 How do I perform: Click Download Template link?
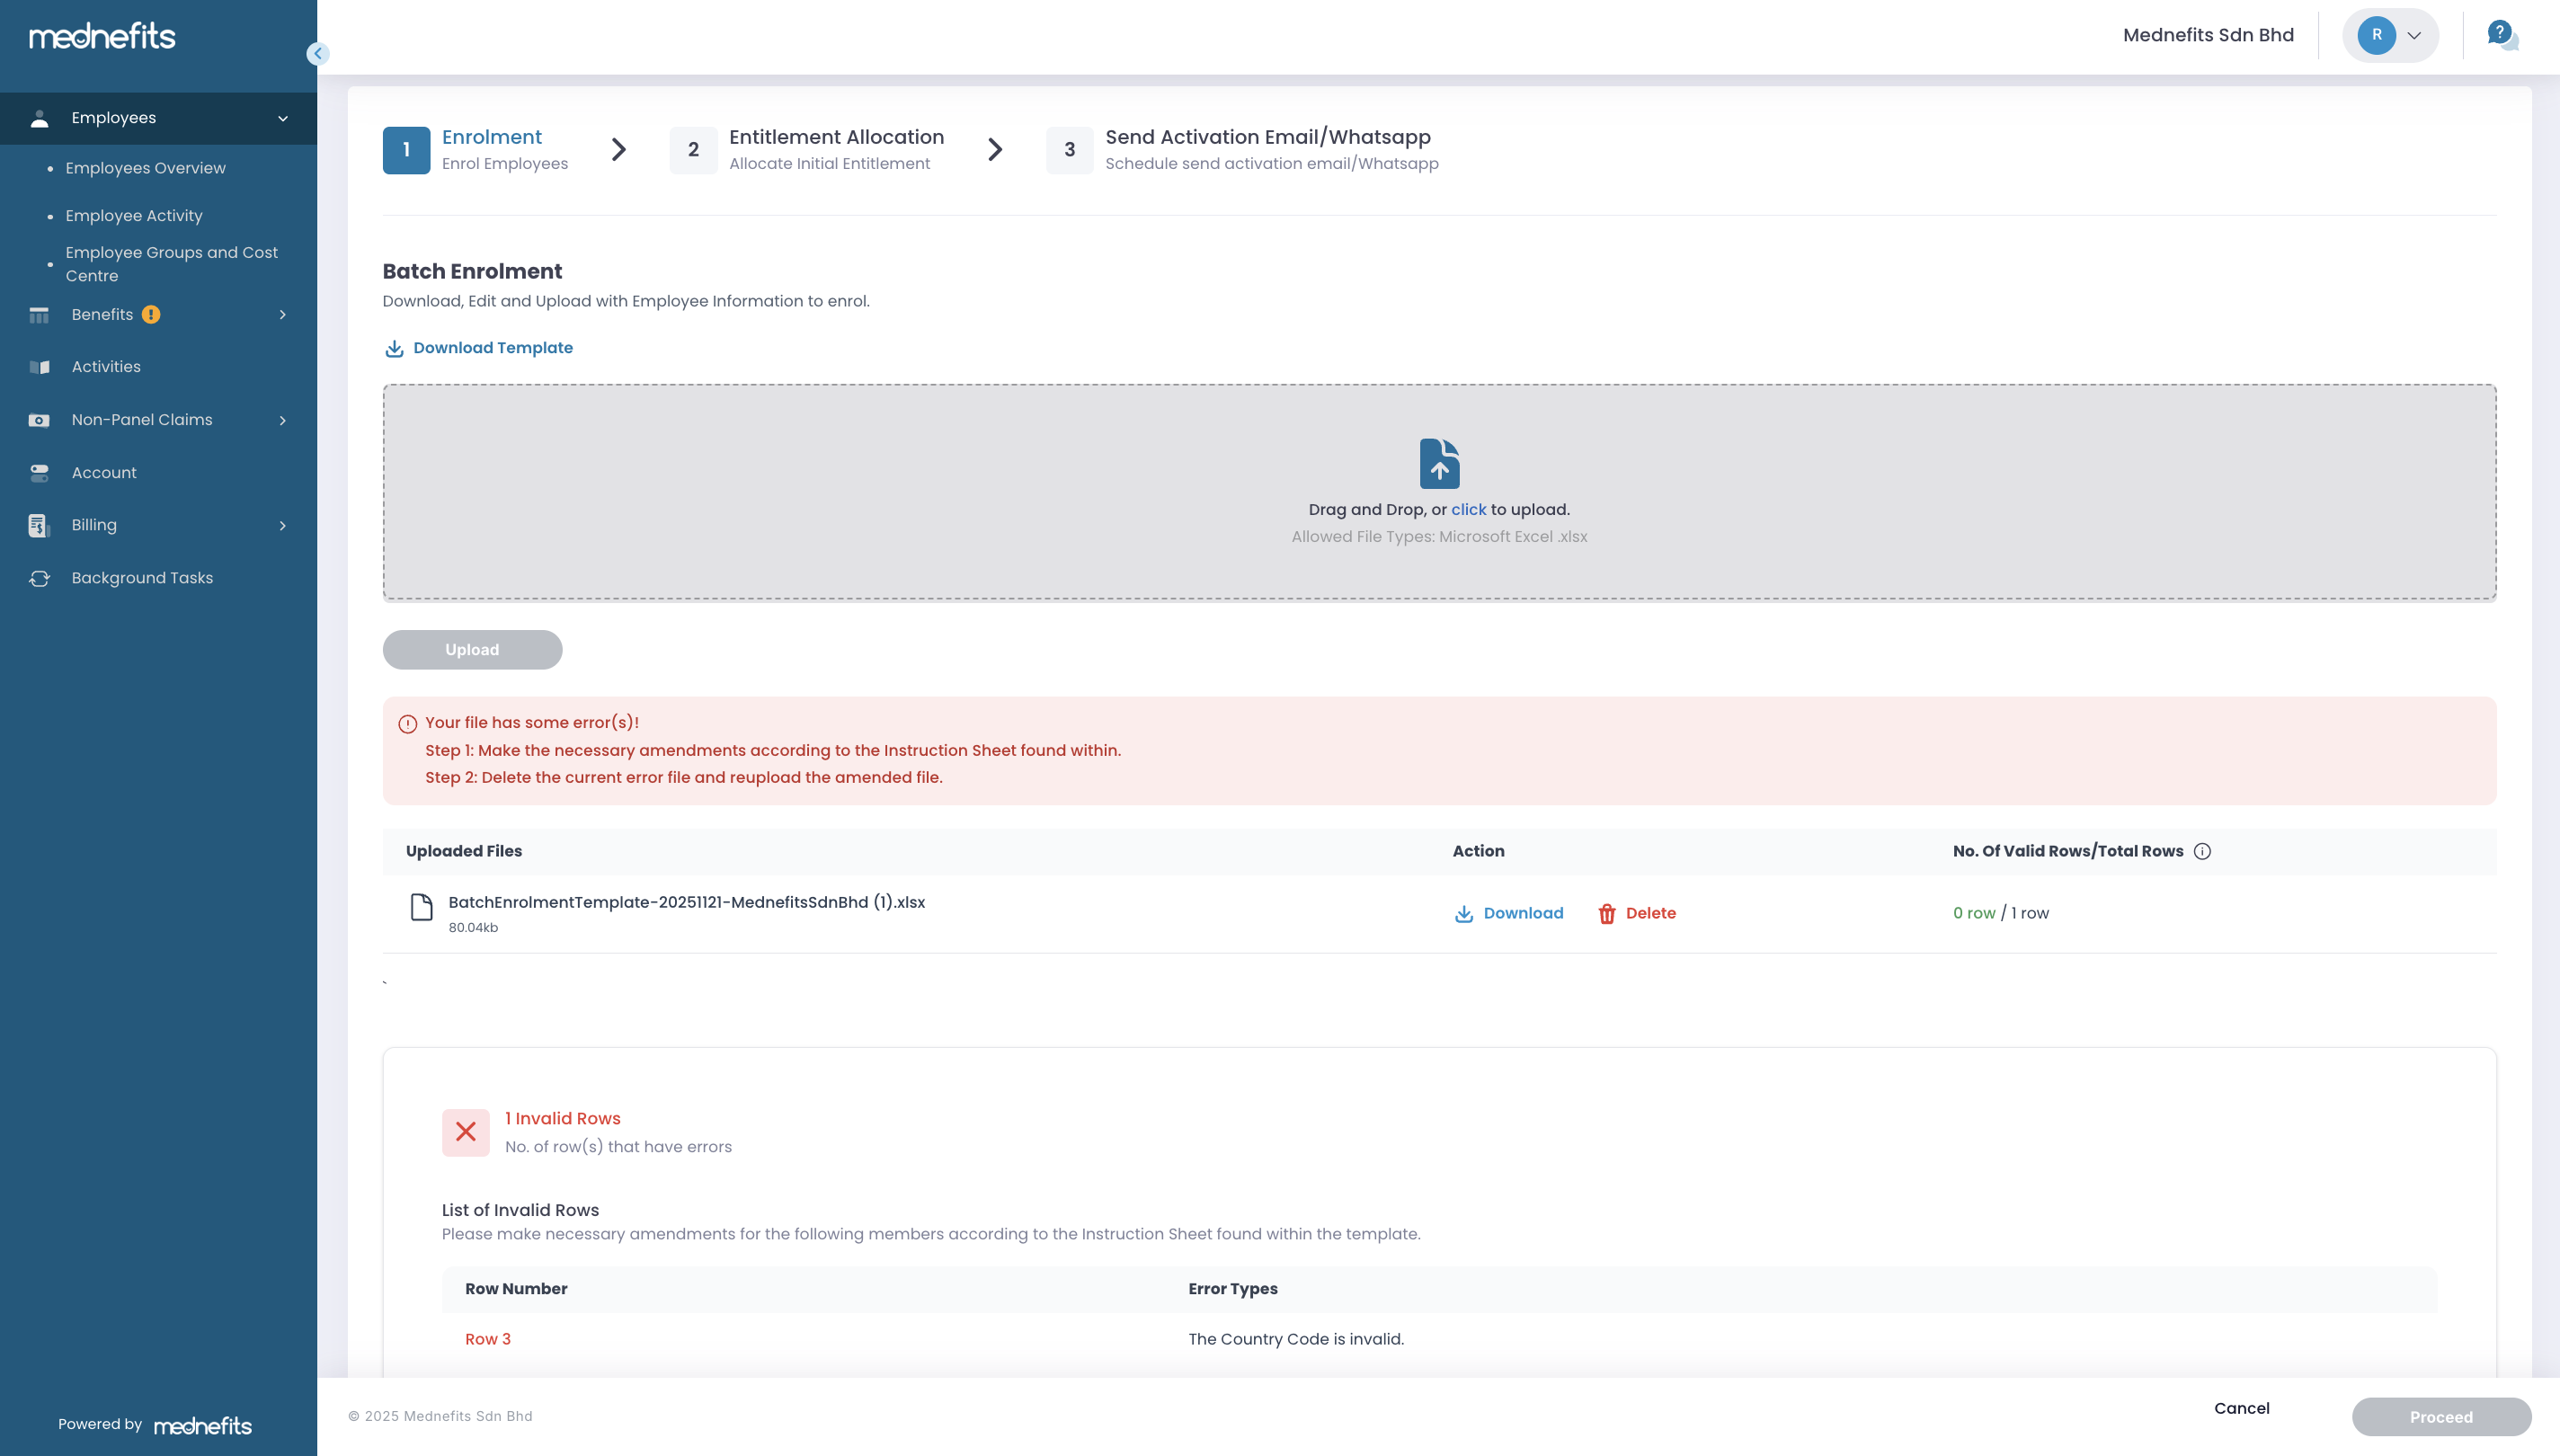click(x=492, y=348)
